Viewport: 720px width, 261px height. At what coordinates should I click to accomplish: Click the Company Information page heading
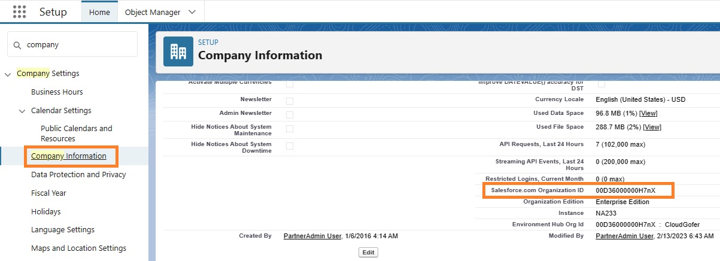coord(260,56)
